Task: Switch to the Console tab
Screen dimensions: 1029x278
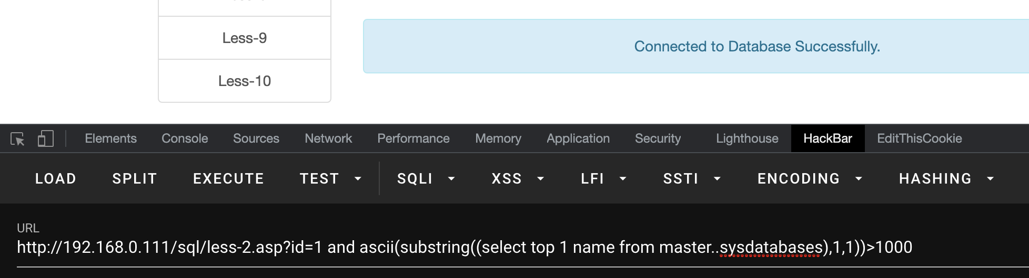Action: pos(185,138)
